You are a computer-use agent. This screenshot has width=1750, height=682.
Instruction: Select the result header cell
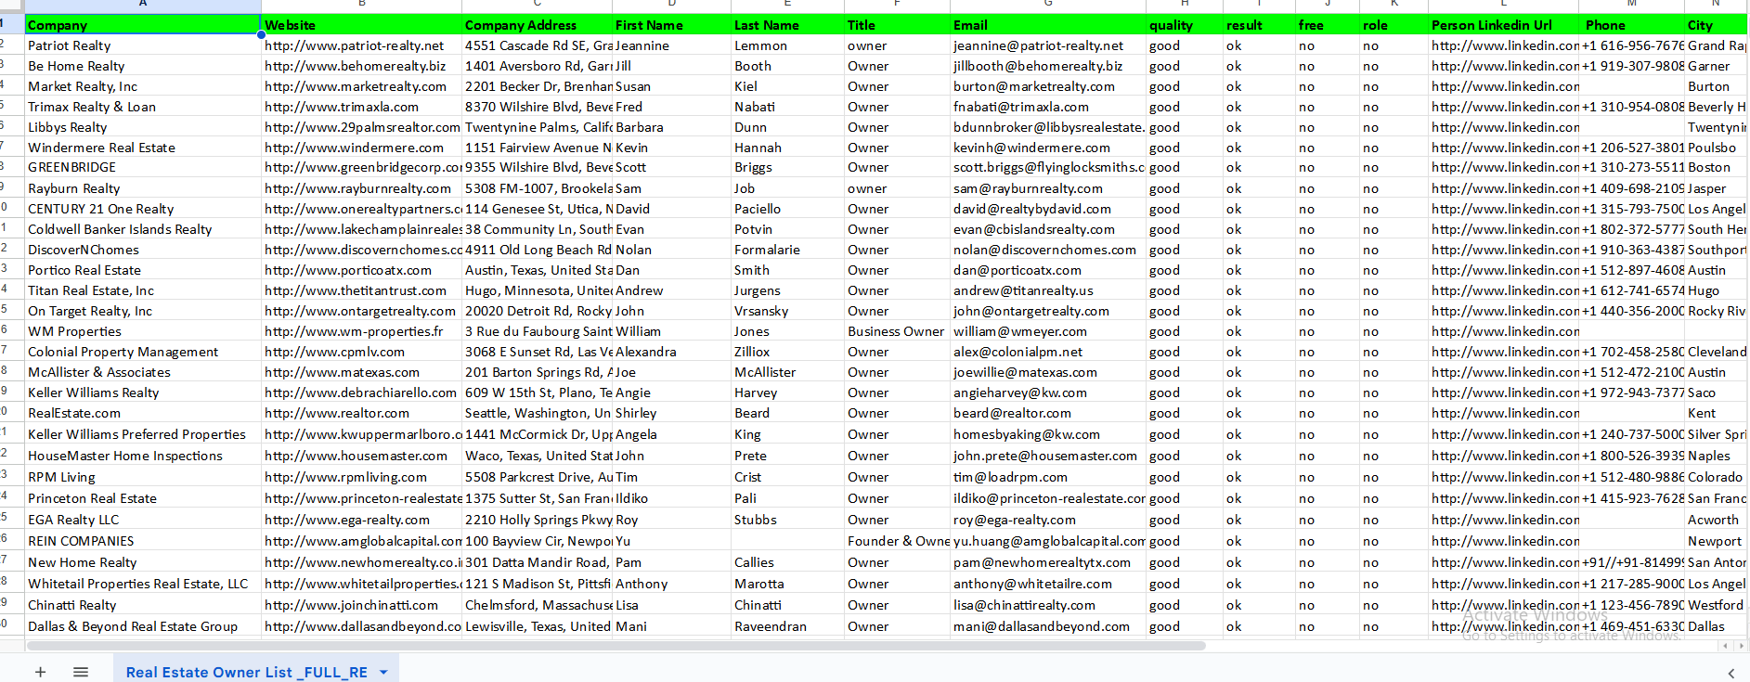(x=1259, y=25)
